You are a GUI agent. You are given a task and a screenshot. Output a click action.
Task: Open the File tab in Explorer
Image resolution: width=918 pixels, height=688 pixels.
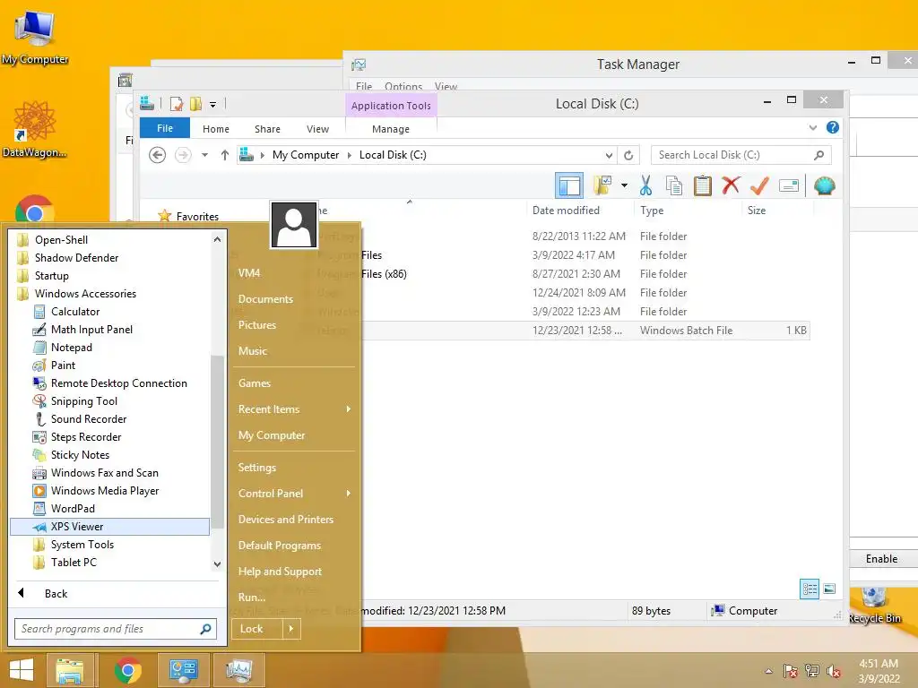coord(165,128)
